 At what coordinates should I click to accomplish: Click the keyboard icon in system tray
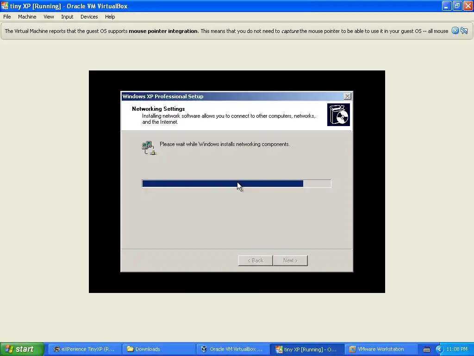[x=426, y=350]
